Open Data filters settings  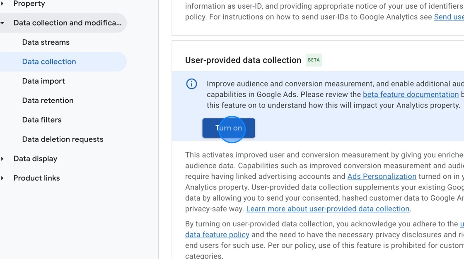pyautogui.click(x=41, y=120)
